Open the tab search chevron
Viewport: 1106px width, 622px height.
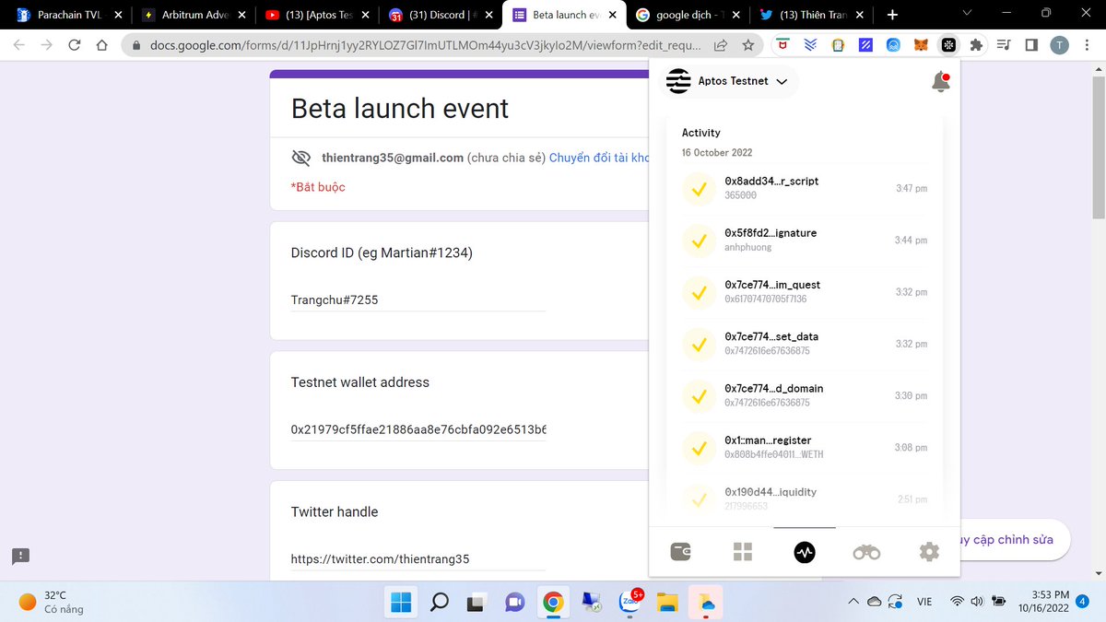[966, 15]
